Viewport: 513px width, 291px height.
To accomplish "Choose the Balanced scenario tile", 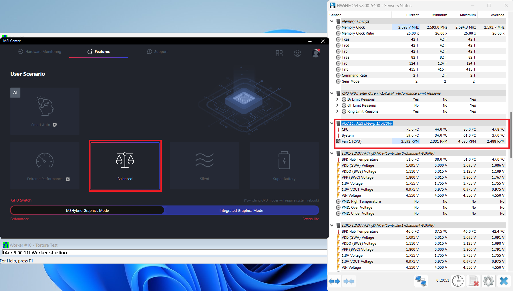I will click(125, 166).
